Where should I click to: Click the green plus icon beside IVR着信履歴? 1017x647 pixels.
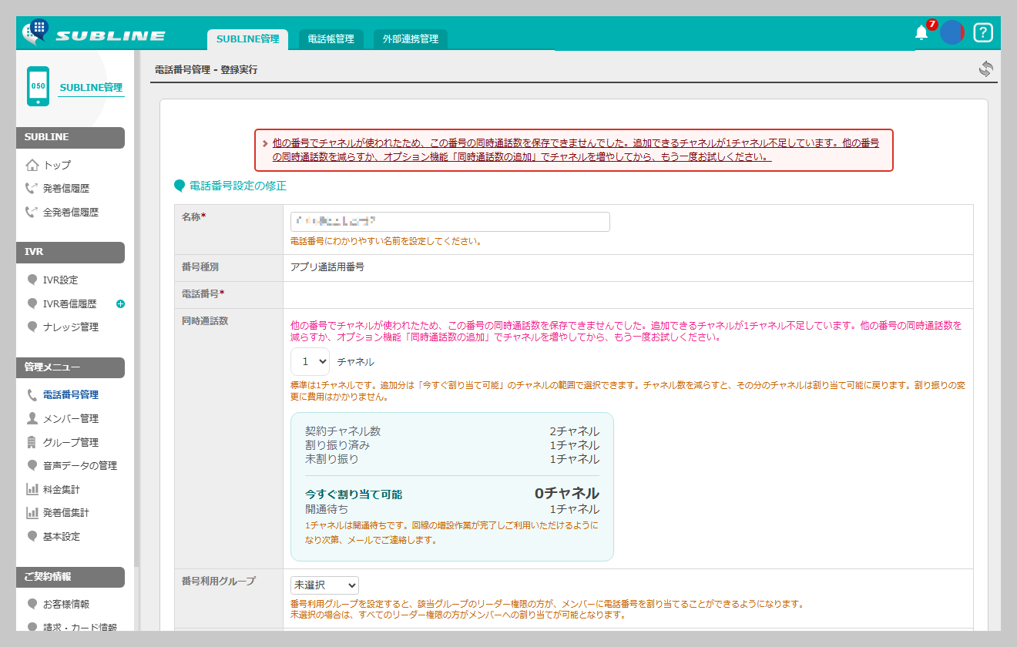[120, 303]
